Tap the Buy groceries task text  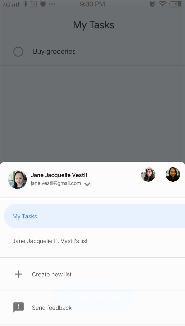[54, 51]
